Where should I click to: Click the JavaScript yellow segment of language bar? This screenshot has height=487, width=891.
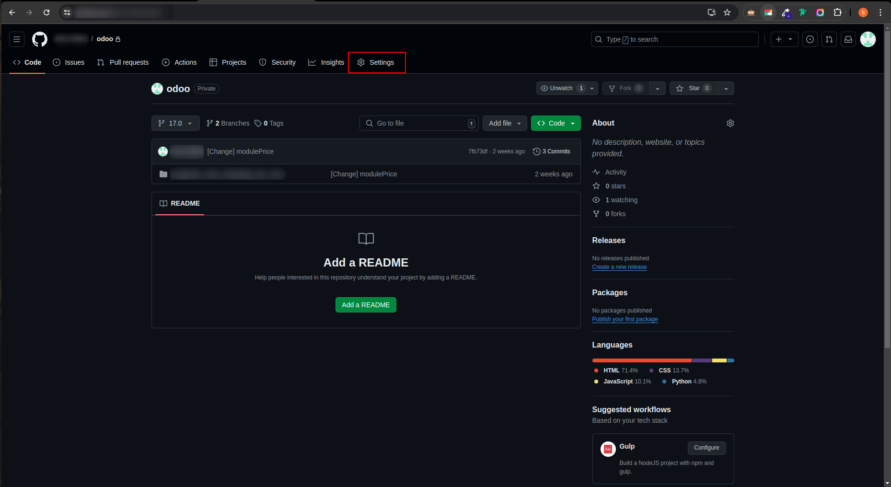pos(719,360)
